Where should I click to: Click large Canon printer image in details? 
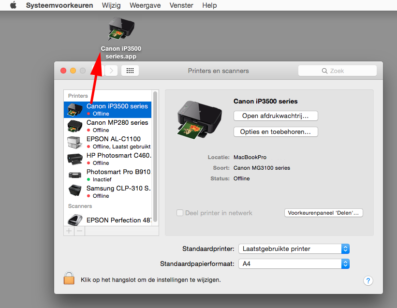[199, 119]
